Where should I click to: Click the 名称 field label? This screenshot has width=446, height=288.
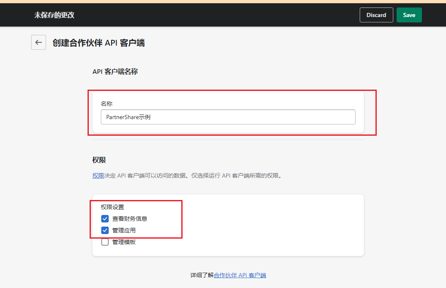click(x=107, y=104)
